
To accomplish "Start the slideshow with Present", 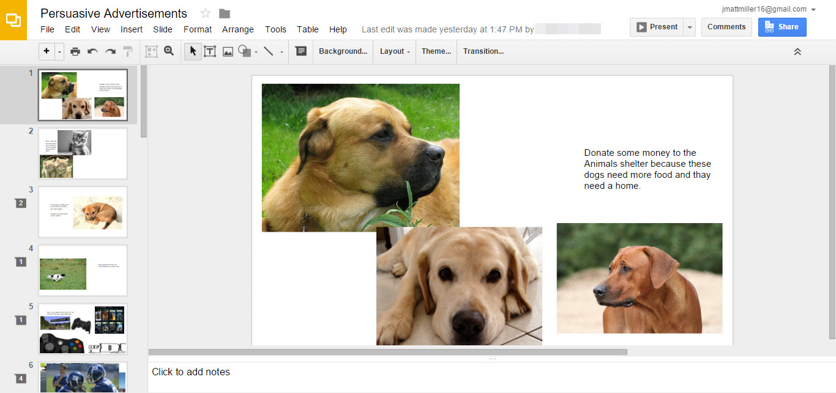I will (657, 27).
